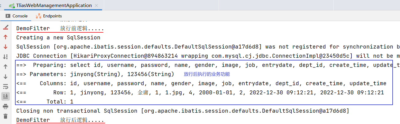400x124 pixels.
Task: Print the console output
Action: pyautogui.click(x=6, y=106)
